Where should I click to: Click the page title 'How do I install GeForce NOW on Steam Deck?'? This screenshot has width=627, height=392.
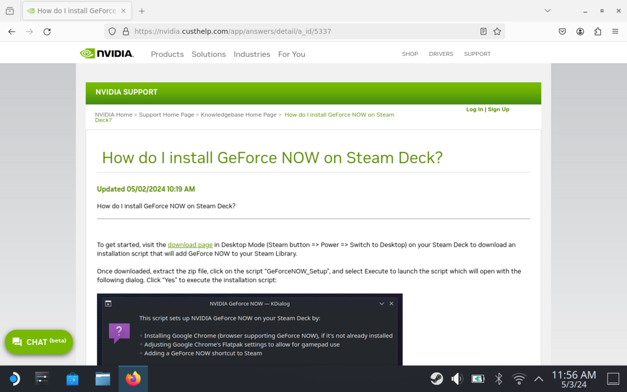tap(272, 158)
